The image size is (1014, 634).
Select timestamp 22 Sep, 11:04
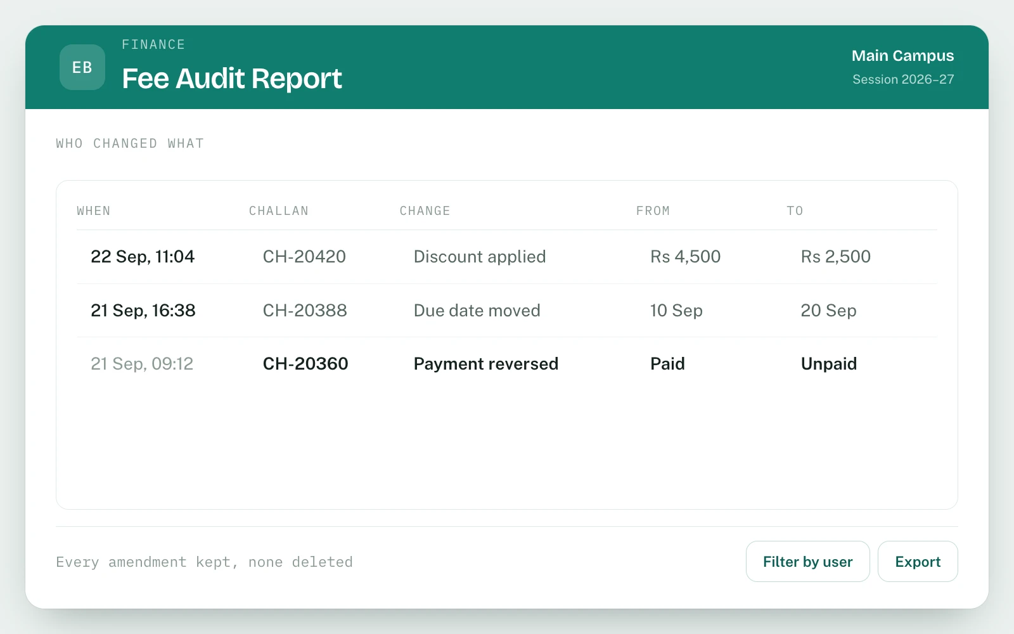point(143,257)
